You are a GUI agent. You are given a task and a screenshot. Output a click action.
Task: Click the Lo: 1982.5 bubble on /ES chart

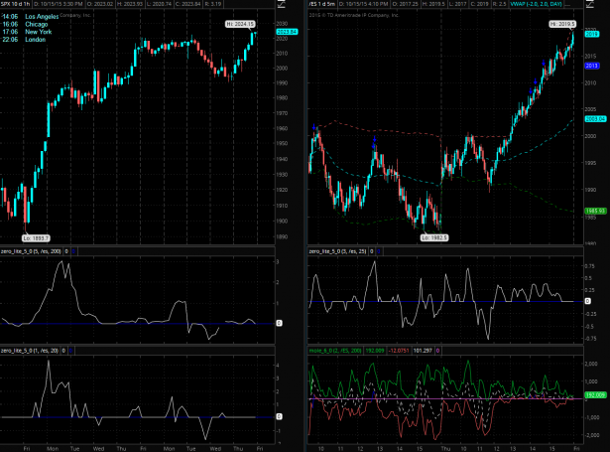[433, 236]
